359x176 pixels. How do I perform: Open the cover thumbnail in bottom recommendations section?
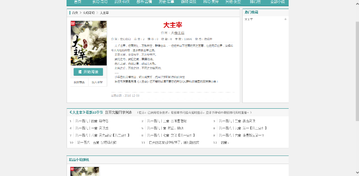point(85,171)
